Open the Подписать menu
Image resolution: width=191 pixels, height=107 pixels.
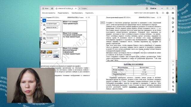click(89, 13)
